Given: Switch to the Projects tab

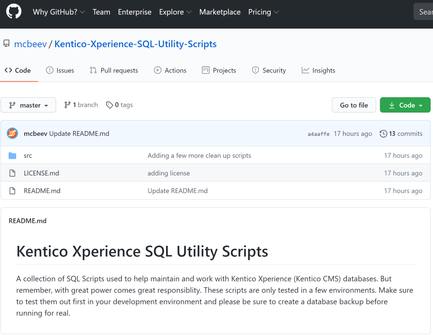Looking at the screenshot, I should 219,70.
